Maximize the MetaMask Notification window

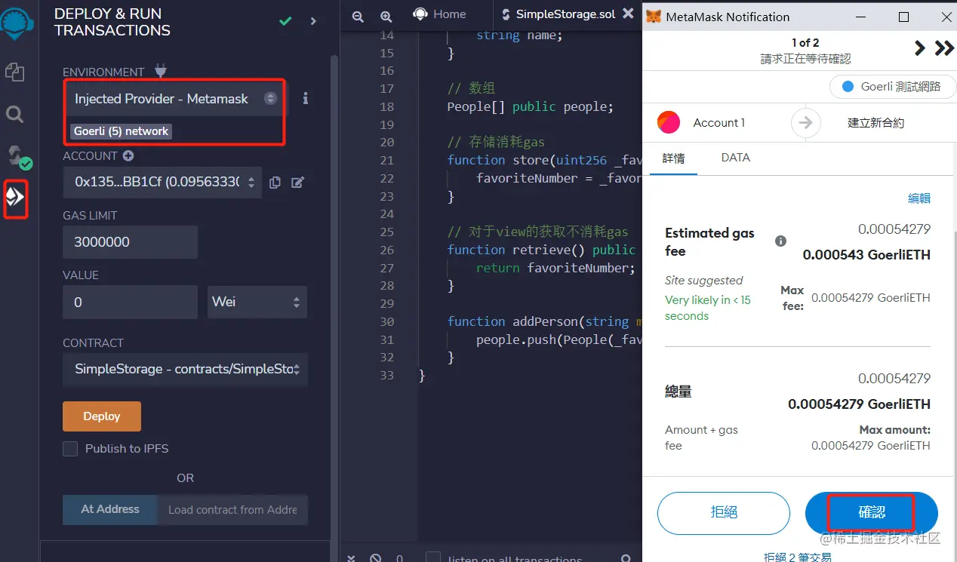pyautogui.click(x=903, y=17)
